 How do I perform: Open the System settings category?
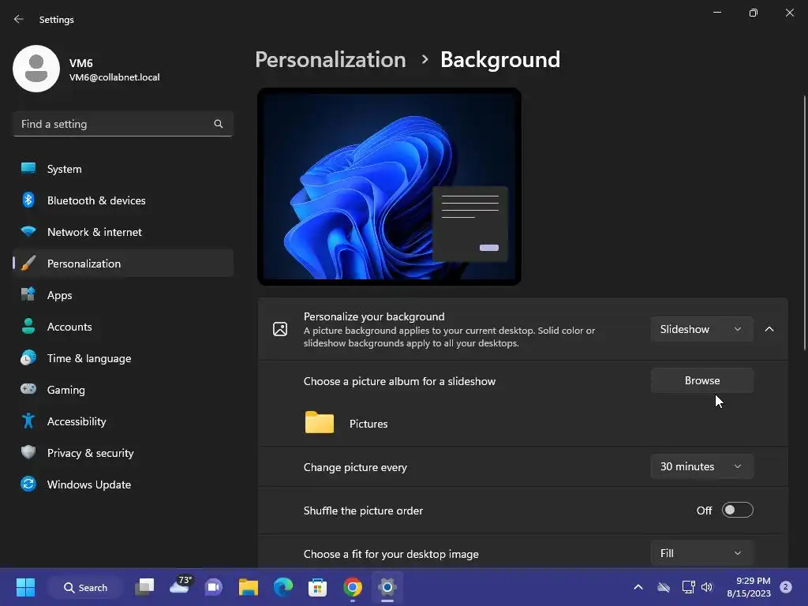point(123,169)
